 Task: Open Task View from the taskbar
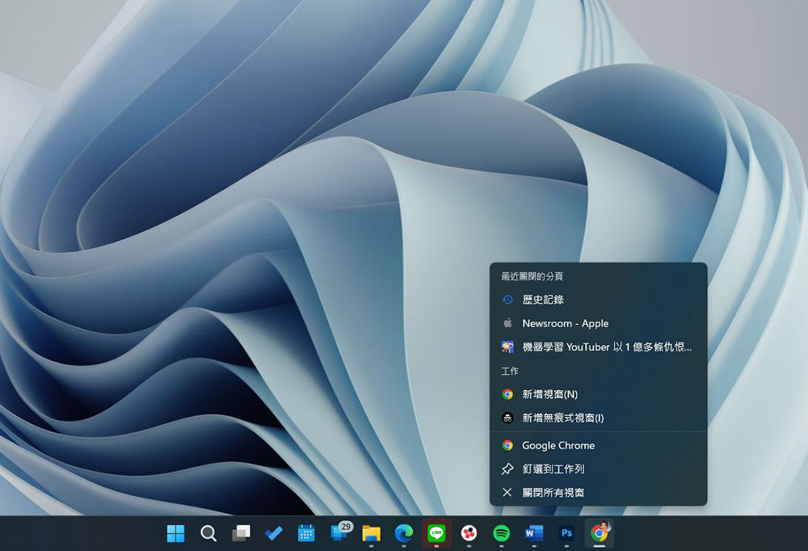[x=241, y=533]
